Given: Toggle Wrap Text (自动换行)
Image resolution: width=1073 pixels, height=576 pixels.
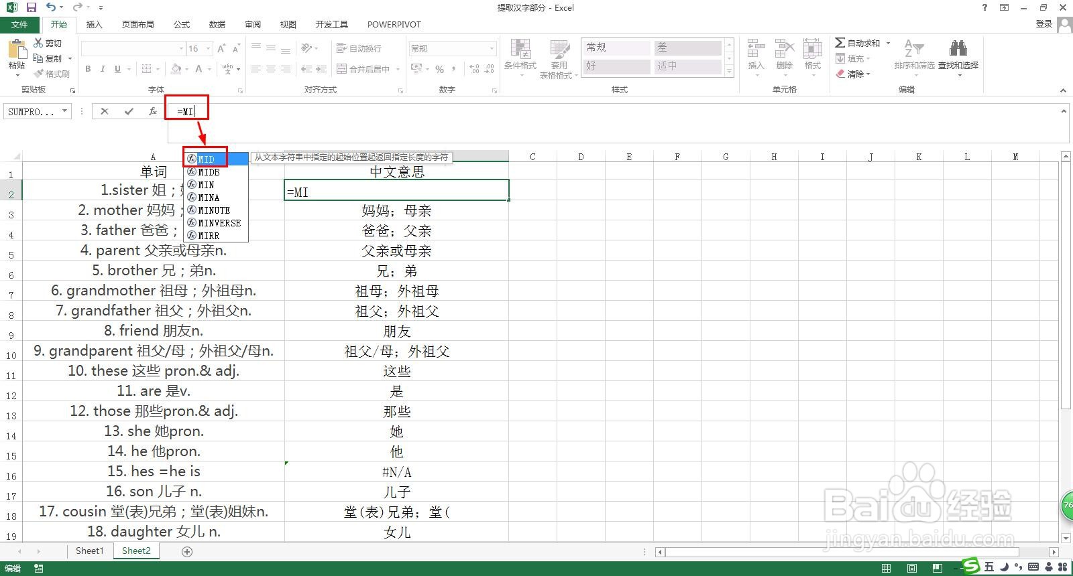Looking at the screenshot, I should 359,48.
